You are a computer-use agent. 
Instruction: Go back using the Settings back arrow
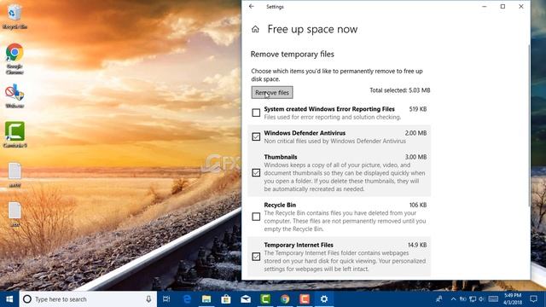pos(252,6)
